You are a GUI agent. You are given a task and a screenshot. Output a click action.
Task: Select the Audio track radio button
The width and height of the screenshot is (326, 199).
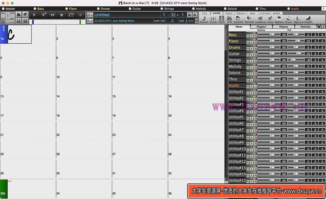click(289, 9)
